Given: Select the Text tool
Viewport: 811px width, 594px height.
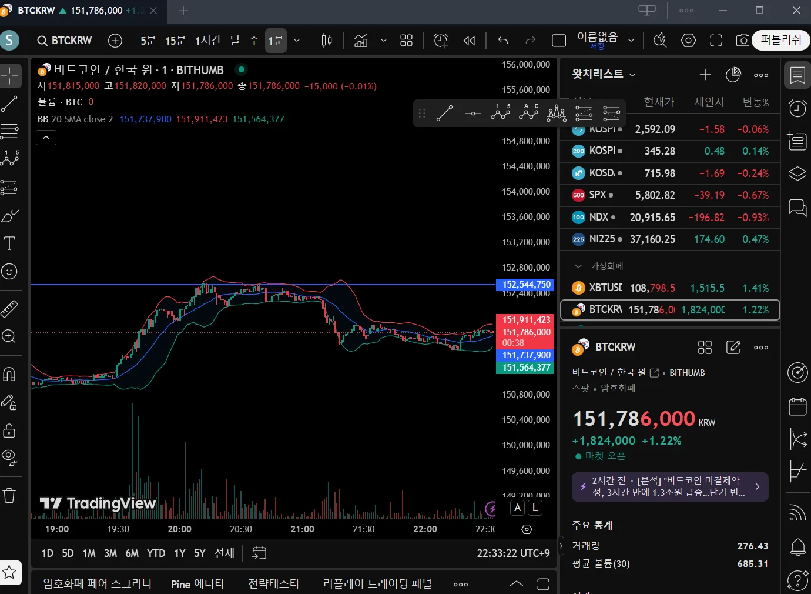Looking at the screenshot, I should coord(10,243).
